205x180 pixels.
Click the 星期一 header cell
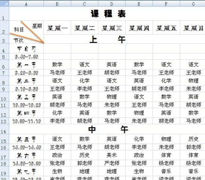[x=57, y=27]
